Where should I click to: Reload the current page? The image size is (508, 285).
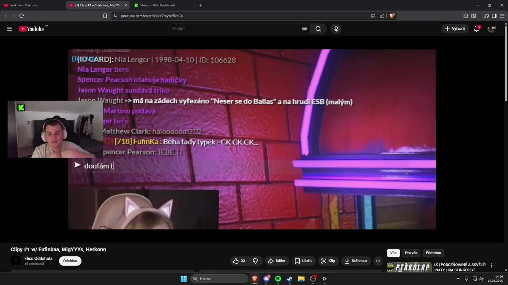[21, 16]
